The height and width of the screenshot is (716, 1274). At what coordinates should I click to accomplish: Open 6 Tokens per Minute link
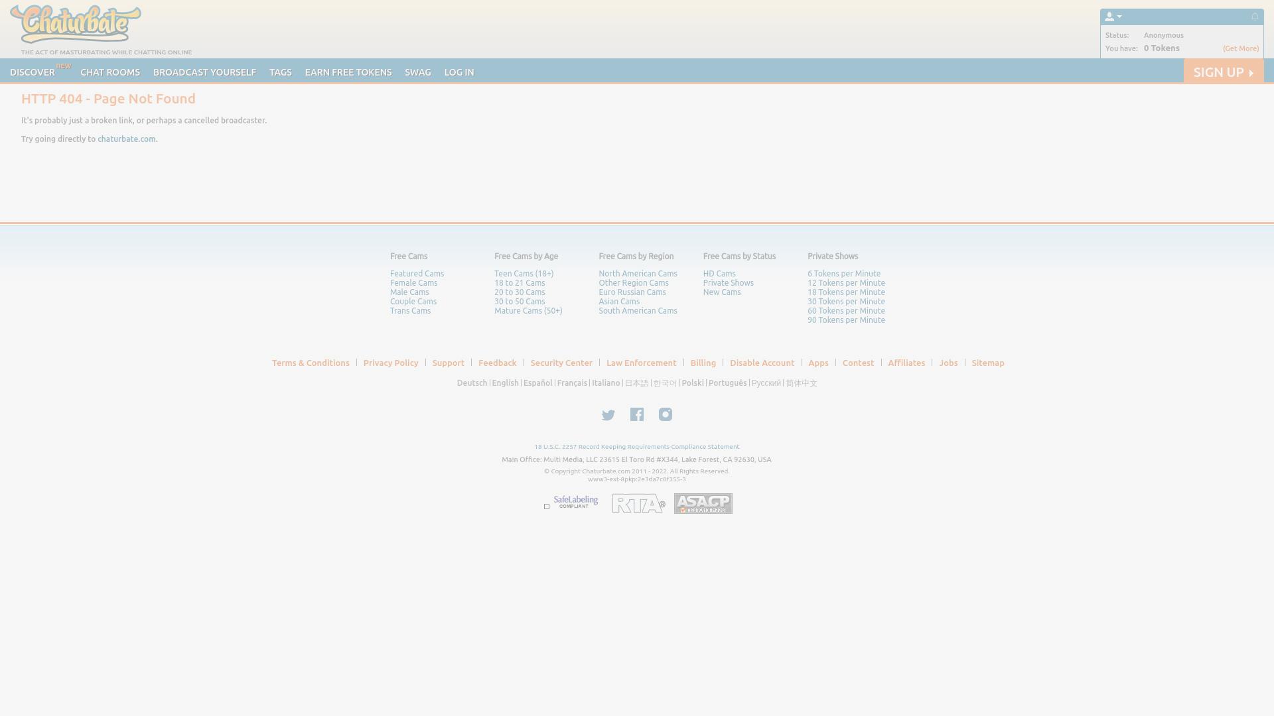pos(844,274)
